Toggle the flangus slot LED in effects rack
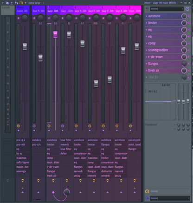Viewport: 193px width, 203px height. click(189, 64)
